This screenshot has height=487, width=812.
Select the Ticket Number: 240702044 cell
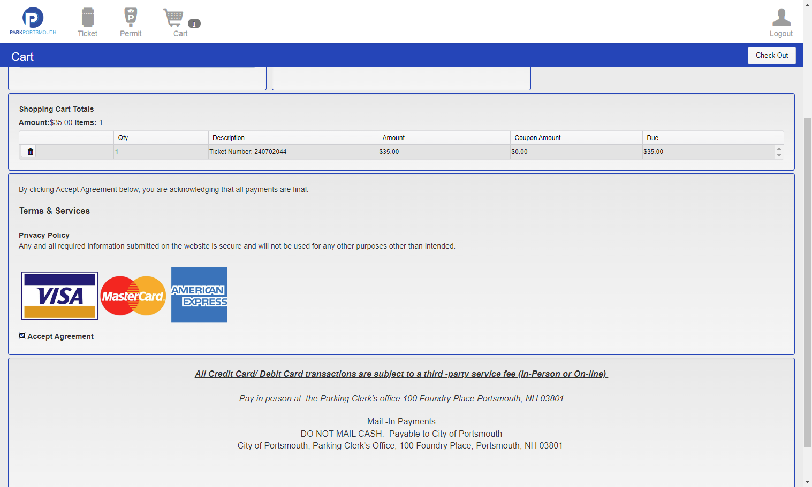[x=293, y=152]
